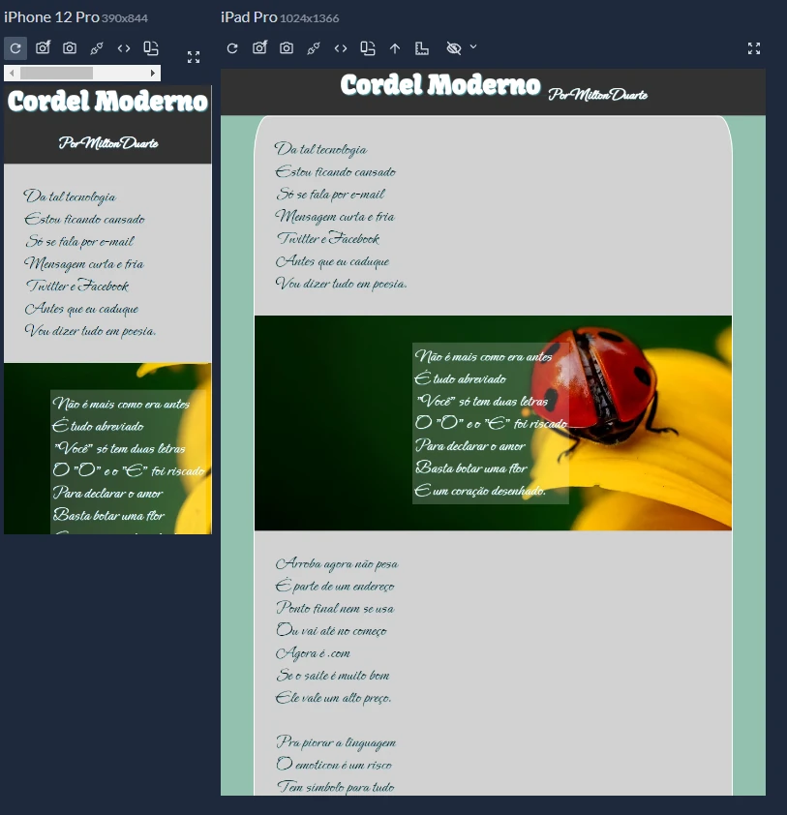Take a screenshot of the iPhone 12 Pro view

click(x=70, y=48)
